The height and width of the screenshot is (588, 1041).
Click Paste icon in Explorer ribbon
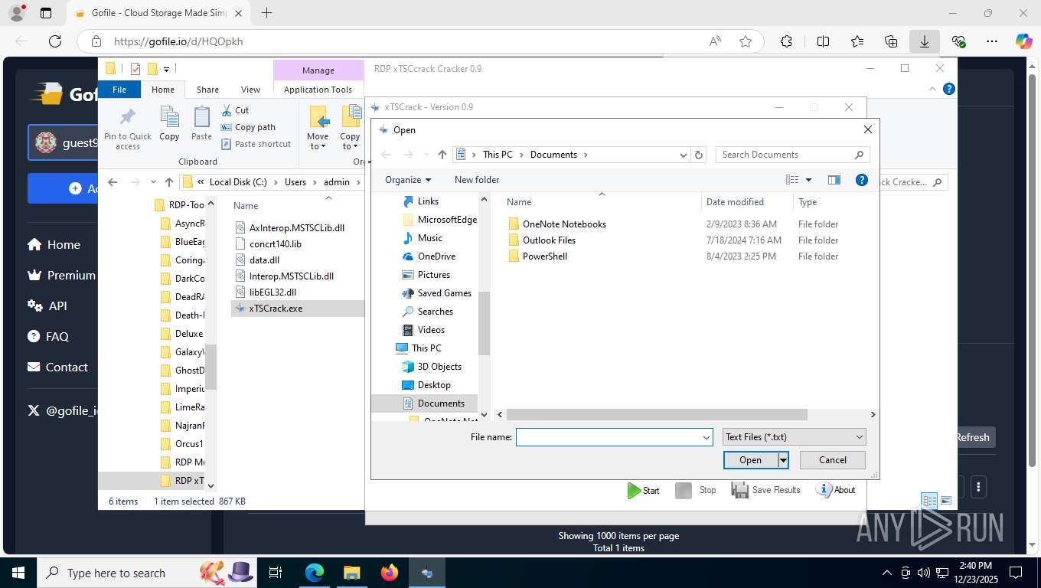click(201, 124)
